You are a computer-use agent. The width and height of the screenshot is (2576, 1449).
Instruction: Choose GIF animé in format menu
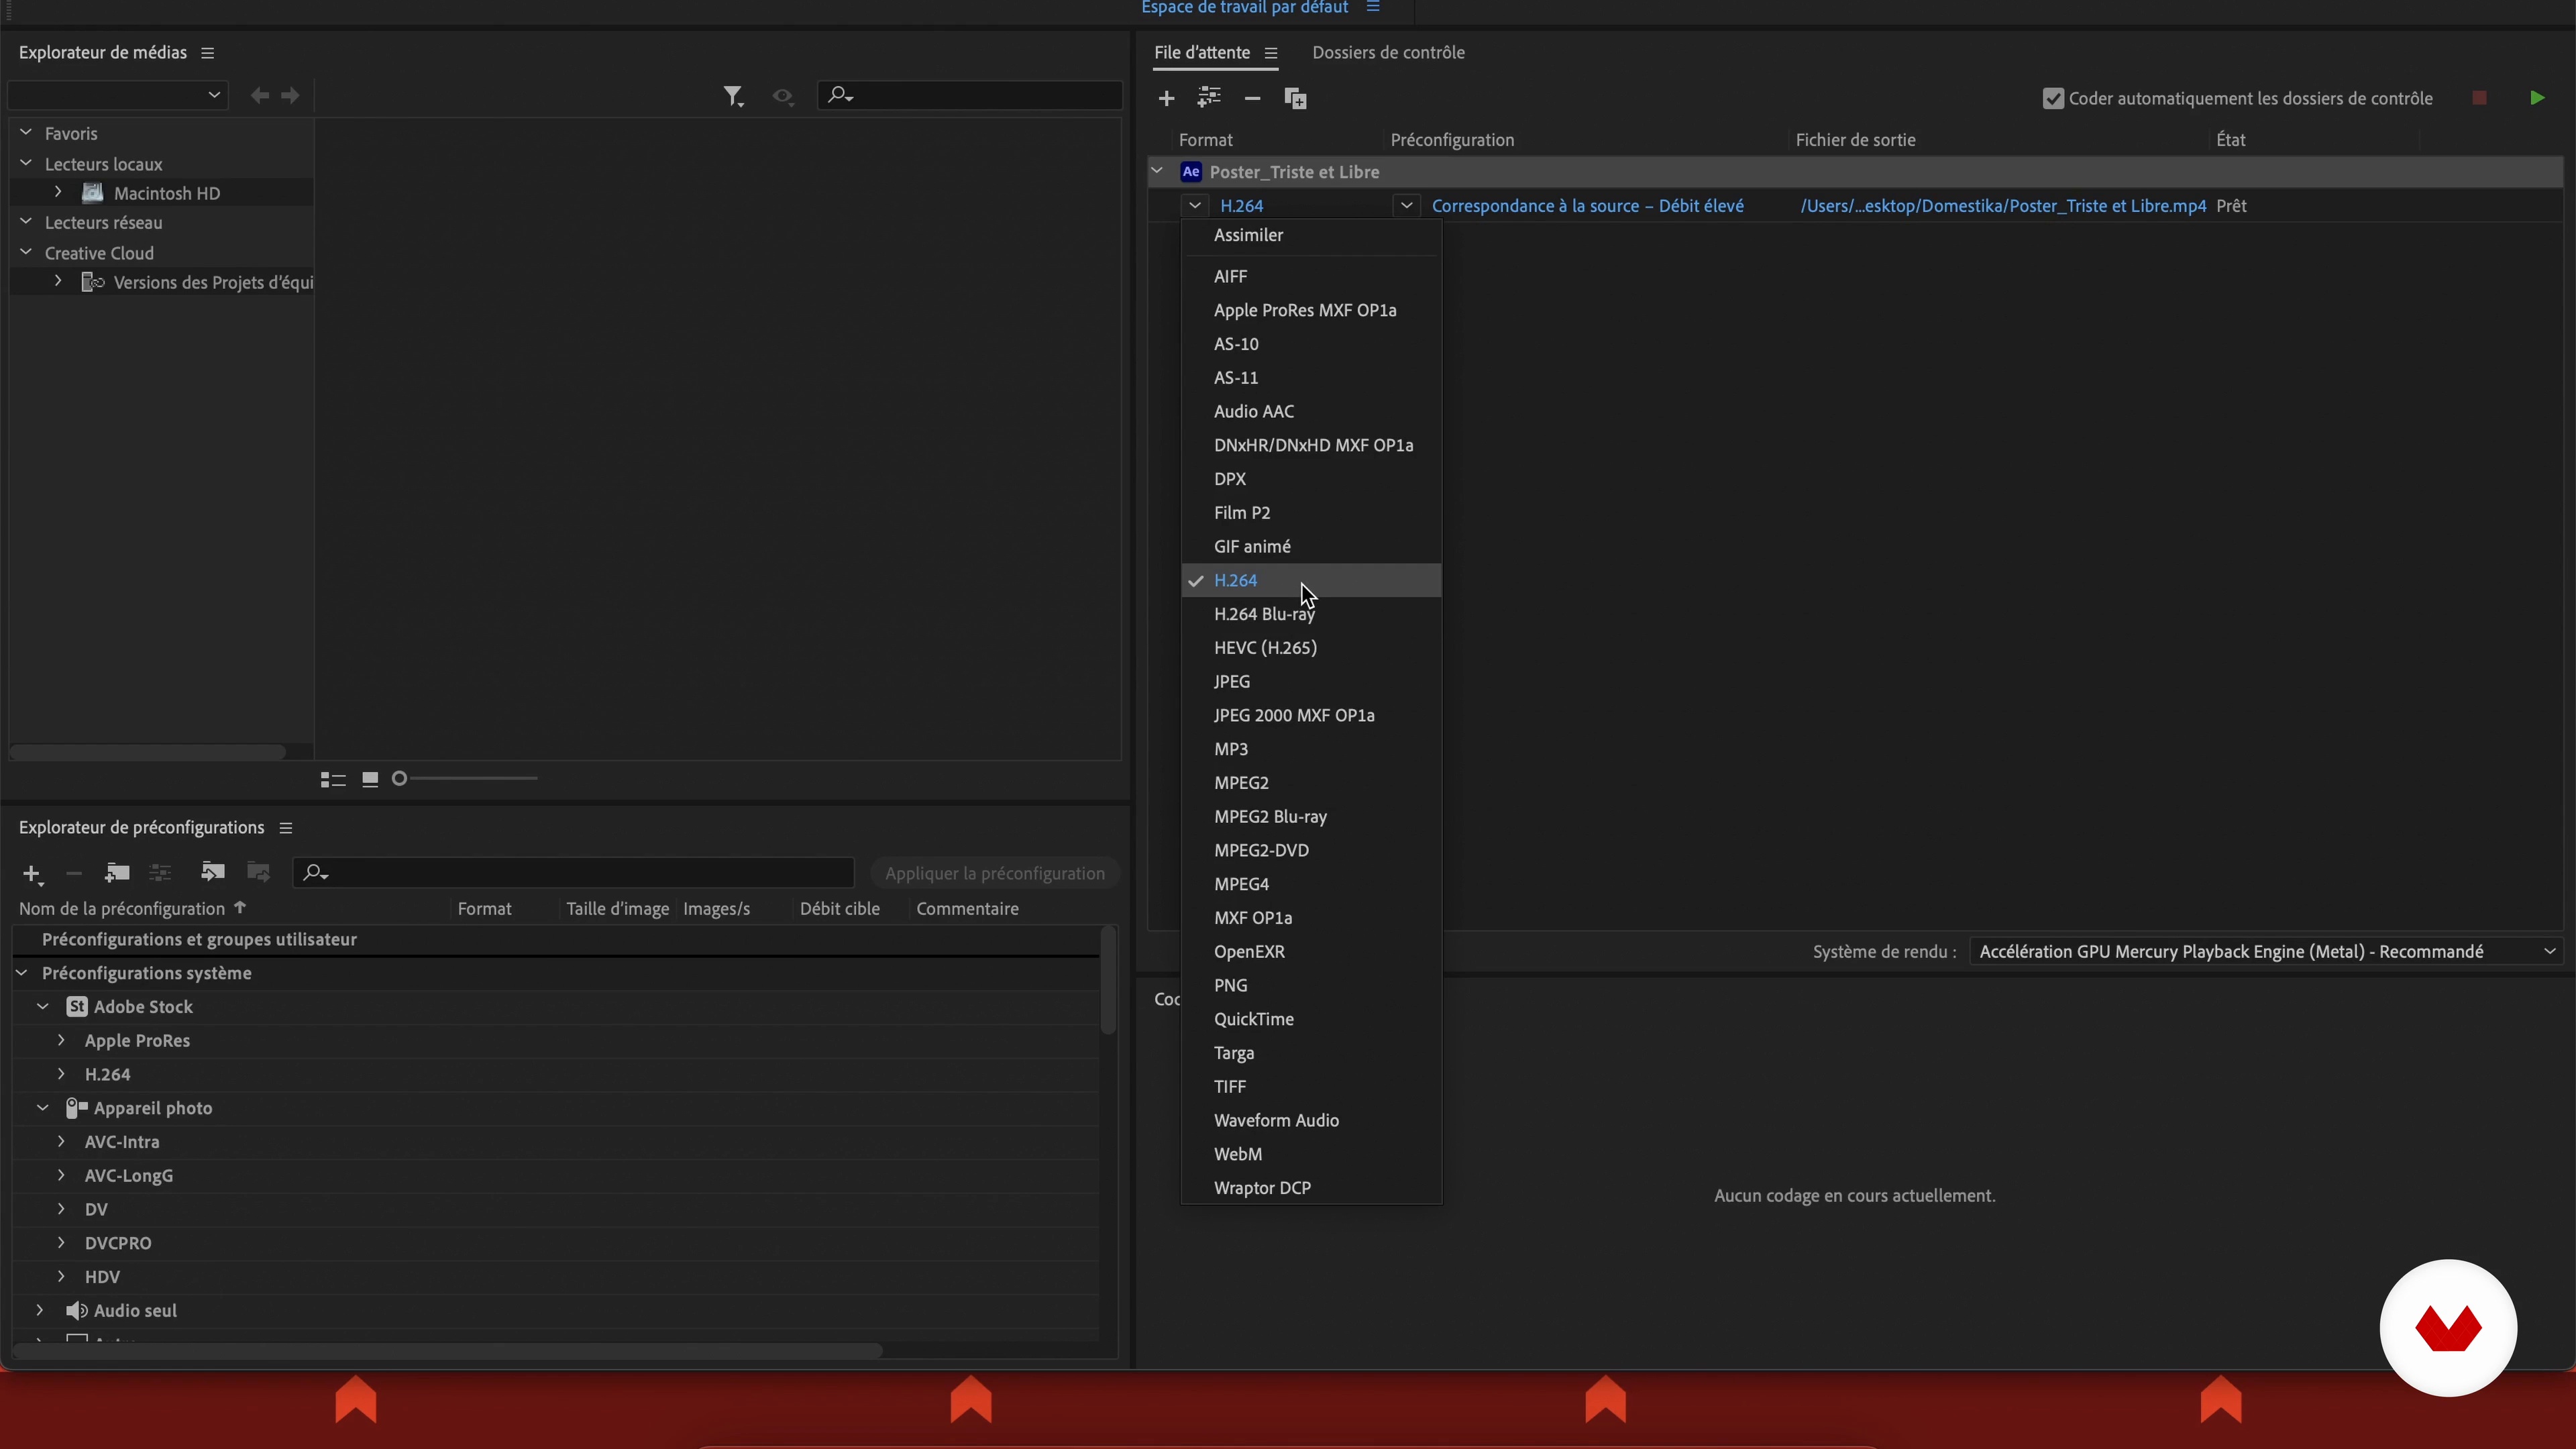pyautogui.click(x=1311, y=547)
